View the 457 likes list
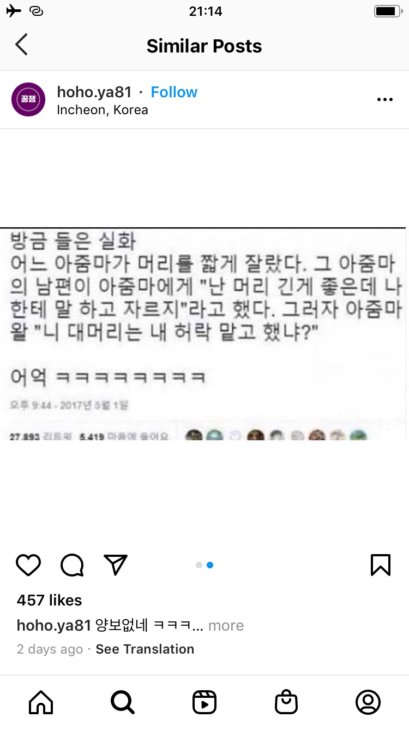 pyautogui.click(x=49, y=600)
